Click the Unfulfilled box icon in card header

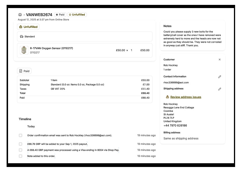coord(21,27)
